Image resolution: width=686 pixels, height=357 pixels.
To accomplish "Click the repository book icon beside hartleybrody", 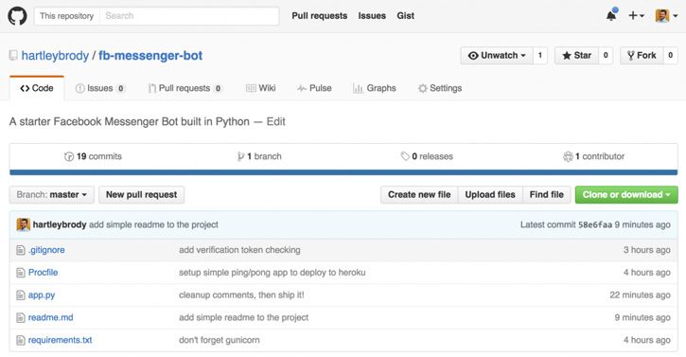I will coord(13,55).
